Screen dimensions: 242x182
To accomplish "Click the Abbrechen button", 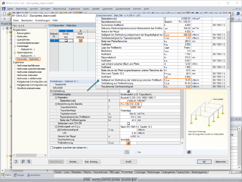I will point(221,162).
